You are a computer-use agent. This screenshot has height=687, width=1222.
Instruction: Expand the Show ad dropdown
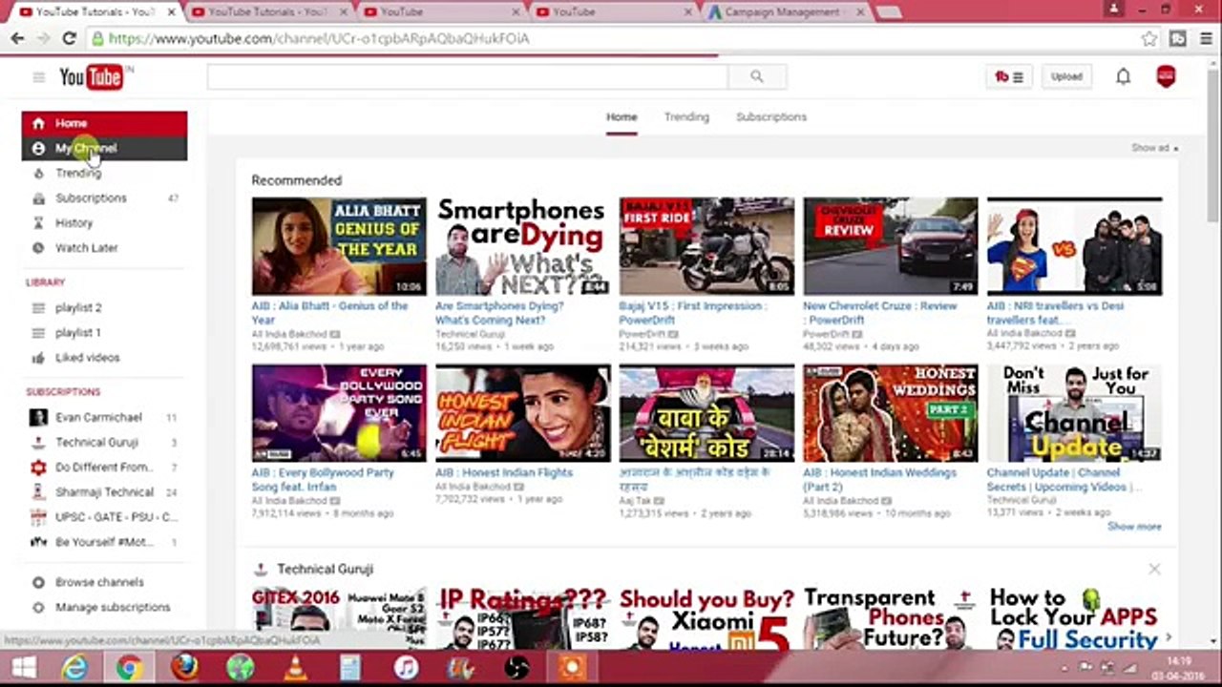point(1154,148)
